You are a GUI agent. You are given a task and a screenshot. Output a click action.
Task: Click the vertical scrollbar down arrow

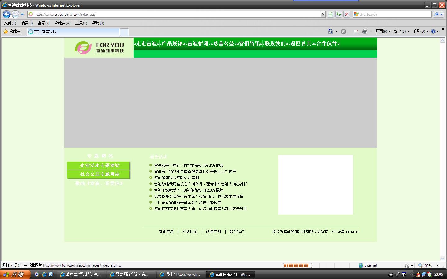coord(443,258)
